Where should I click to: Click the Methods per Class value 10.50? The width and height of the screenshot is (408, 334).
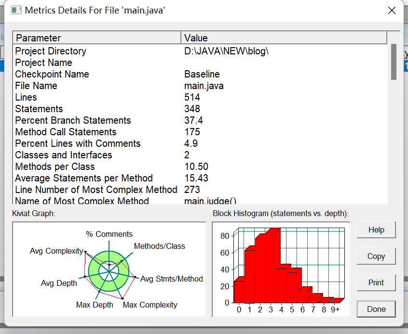click(x=196, y=167)
